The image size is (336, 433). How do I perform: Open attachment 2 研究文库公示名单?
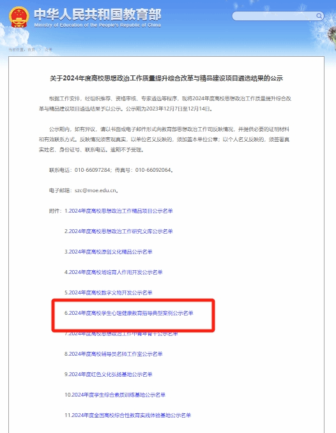pos(119,231)
